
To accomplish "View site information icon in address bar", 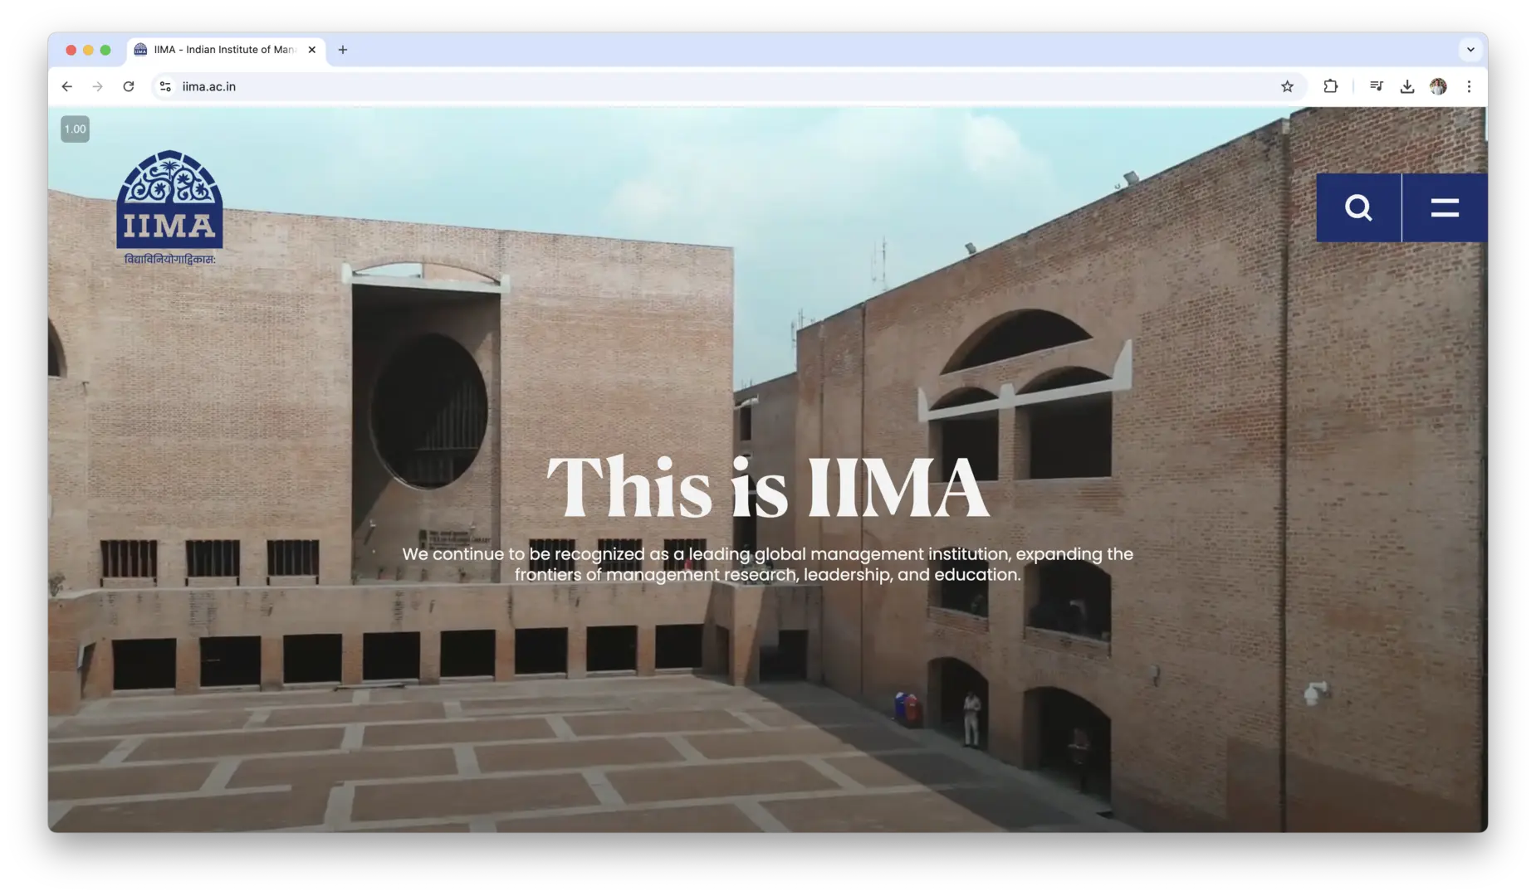I will pyautogui.click(x=165, y=86).
